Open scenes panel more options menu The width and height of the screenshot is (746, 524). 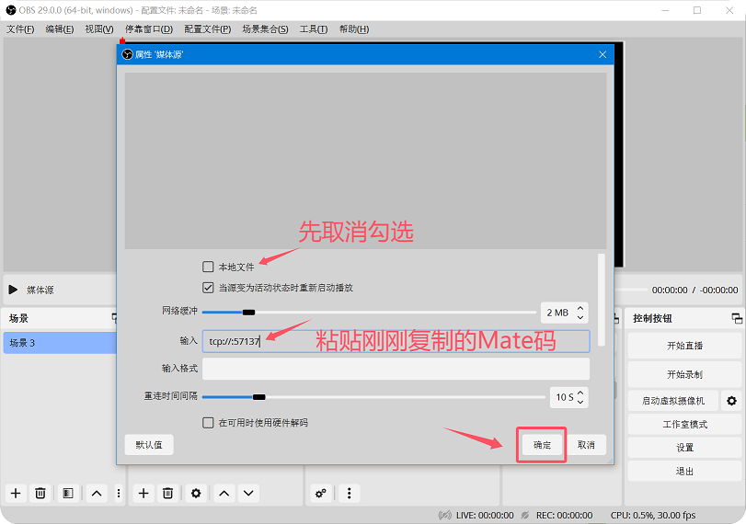tap(119, 493)
